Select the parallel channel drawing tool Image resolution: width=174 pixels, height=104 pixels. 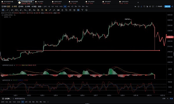(x=12, y=10)
